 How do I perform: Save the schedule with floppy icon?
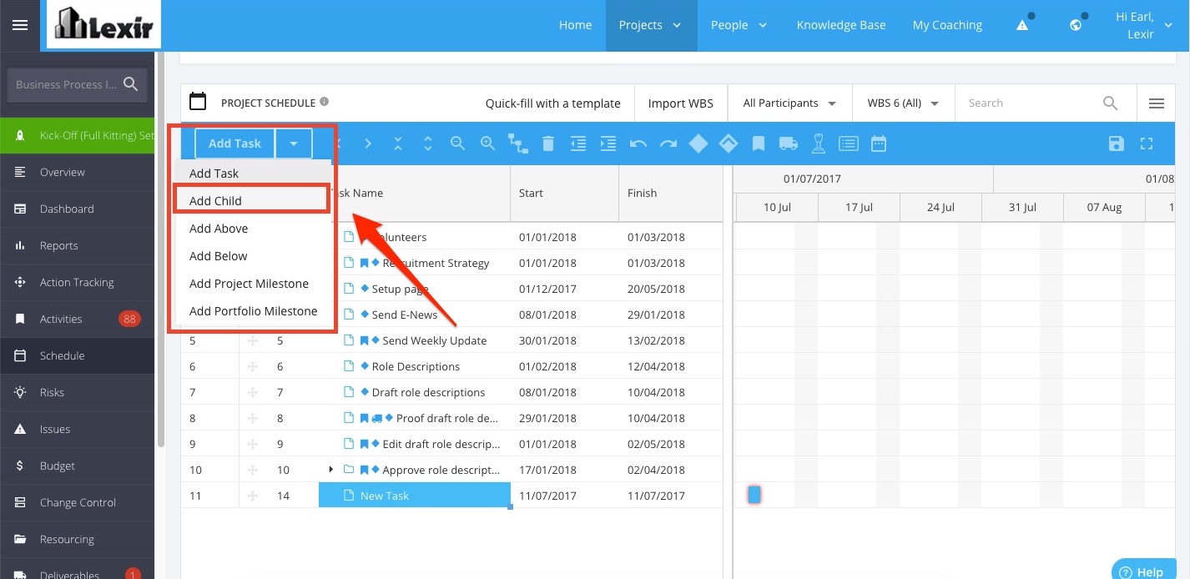(x=1117, y=143)
